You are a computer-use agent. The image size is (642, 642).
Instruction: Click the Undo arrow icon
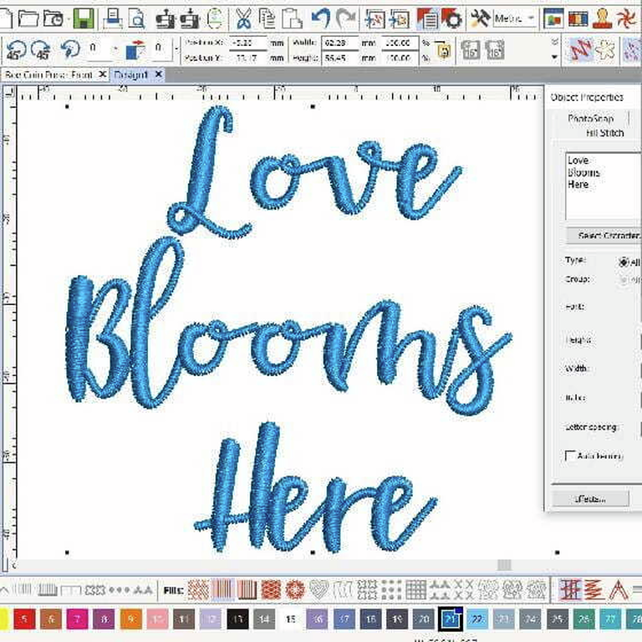point(321,18)
